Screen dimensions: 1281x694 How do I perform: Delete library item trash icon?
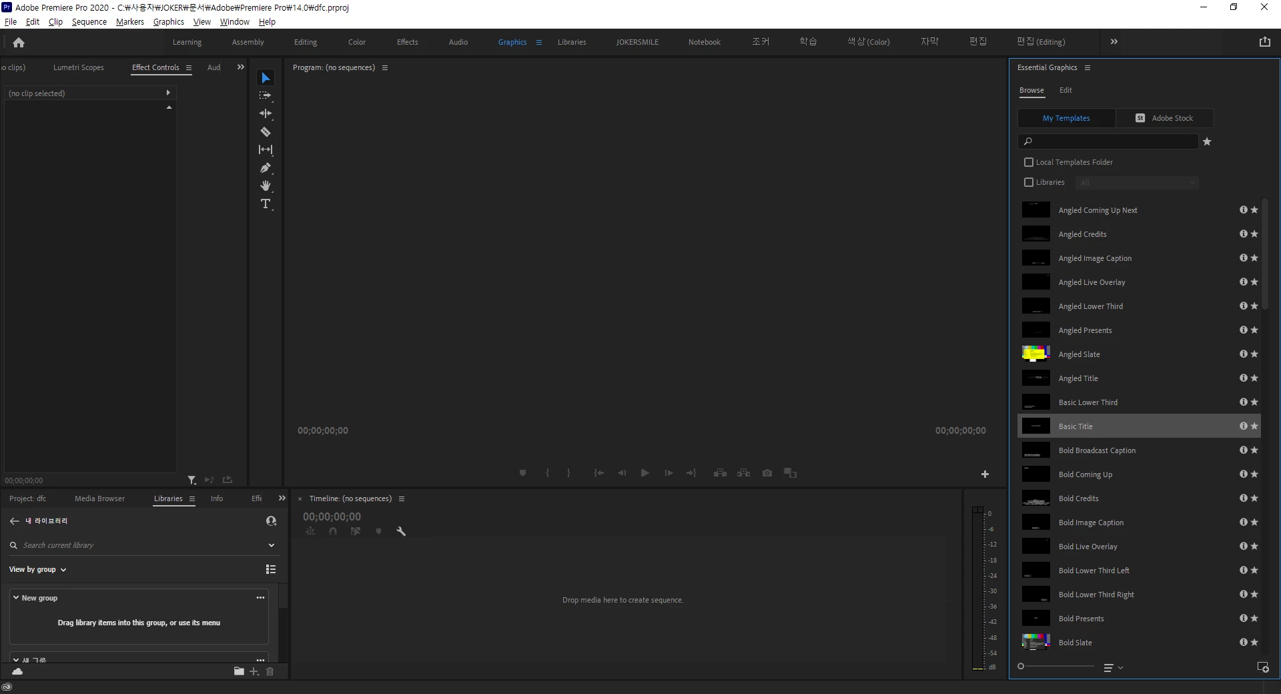point(270,671)
